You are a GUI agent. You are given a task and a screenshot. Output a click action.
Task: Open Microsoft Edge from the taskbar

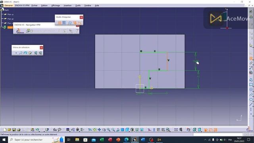[x=126, y=139]
